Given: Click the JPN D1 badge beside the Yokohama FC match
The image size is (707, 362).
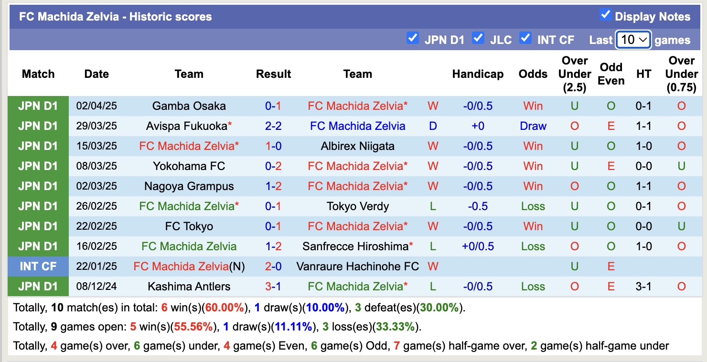Looking at the screenshot, I should coord(38,166).
